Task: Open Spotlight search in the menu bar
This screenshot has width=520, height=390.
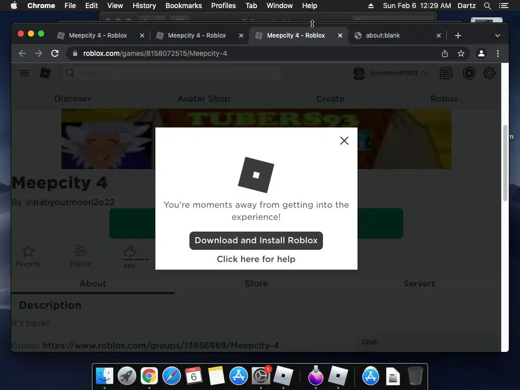Action: pos(487,6)
